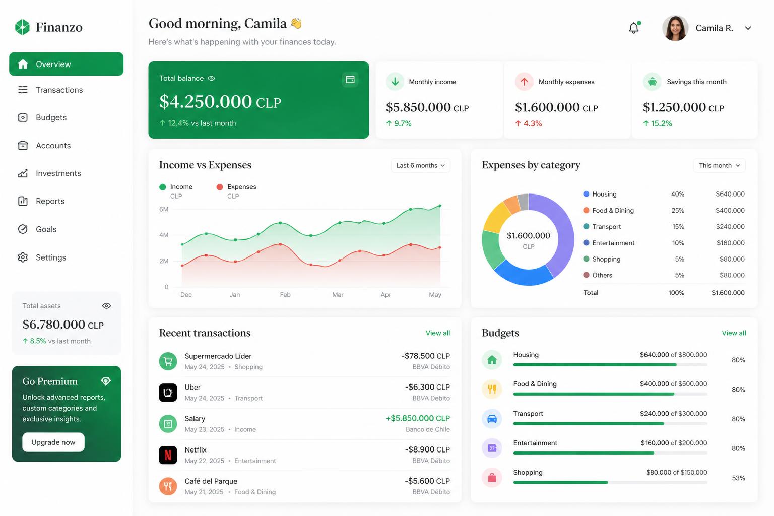Click Camila's profile avatar photo
774x516 pixels.
click(675, 28)
